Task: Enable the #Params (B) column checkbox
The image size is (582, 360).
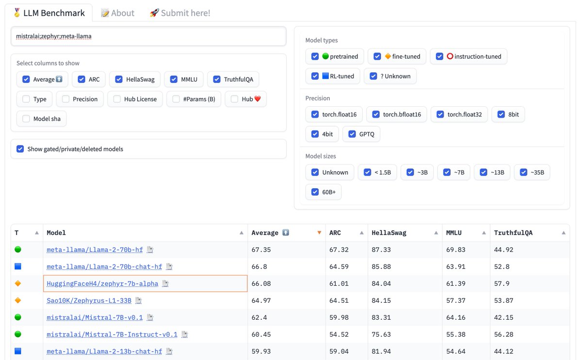Action: pyautogui.click(x=176, y=99)
